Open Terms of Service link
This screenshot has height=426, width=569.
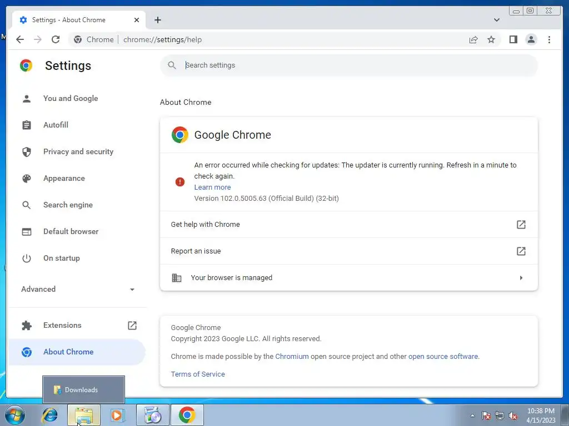tap(198, 374)
